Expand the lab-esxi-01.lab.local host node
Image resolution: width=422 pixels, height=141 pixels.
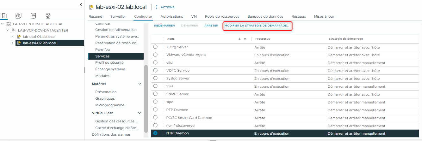(x=13, y=37)
